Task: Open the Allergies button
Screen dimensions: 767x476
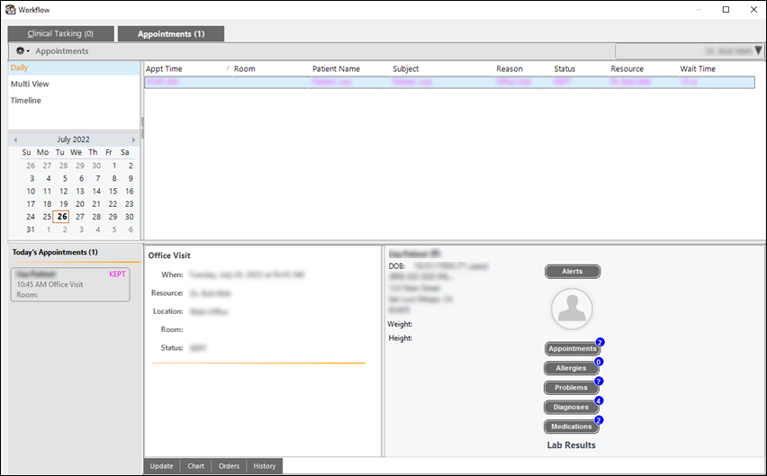Action: (x=571, y=368)
